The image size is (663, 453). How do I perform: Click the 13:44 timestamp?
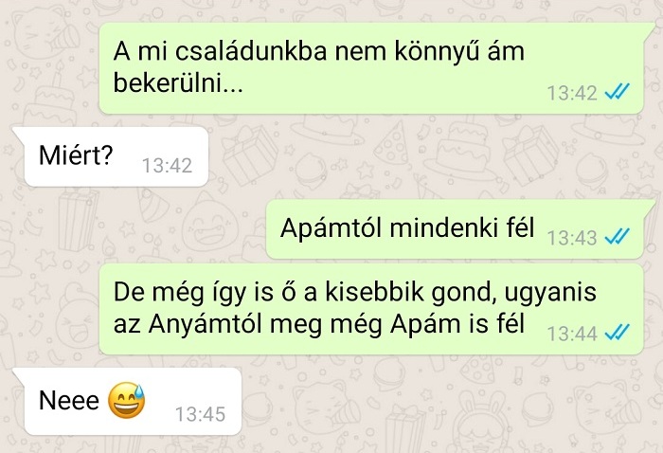click(x=572, y=334)
